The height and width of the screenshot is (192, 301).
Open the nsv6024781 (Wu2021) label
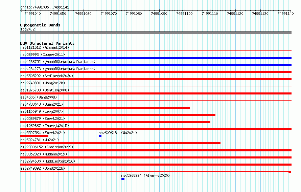click(x=40, y=140)
